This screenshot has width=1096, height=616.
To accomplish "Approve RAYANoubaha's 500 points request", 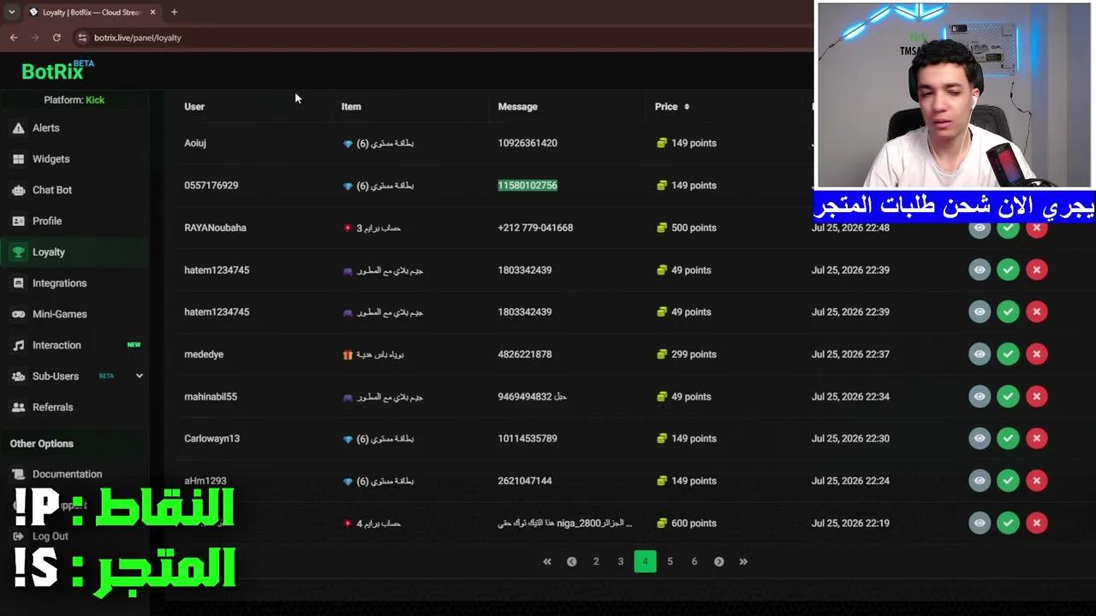I will tap(1008, 228).
